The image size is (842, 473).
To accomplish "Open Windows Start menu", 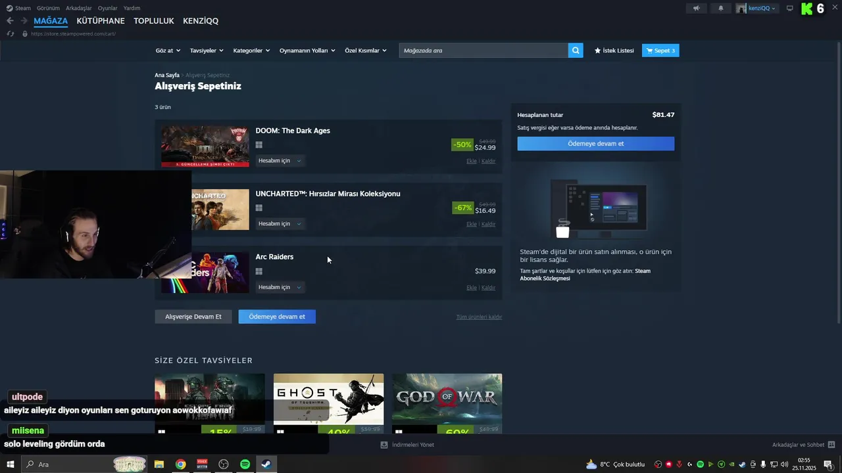I will [11, 464].
